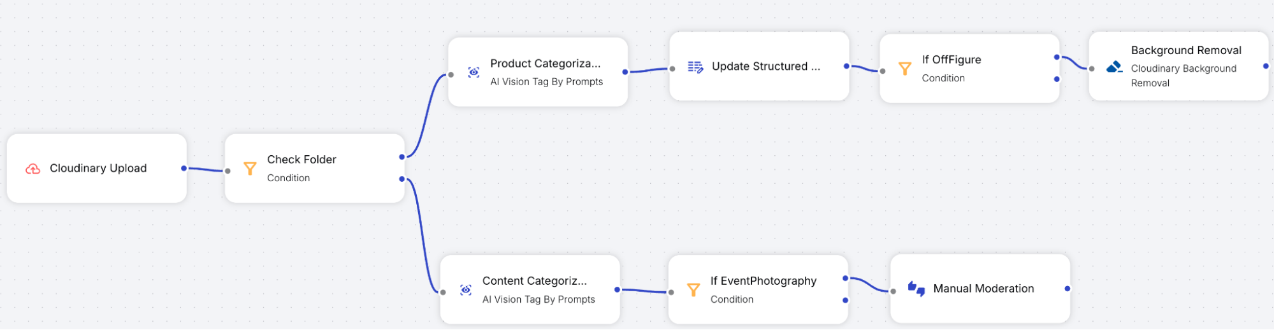This screenshot has width=1274, height=330.
Task: Select the Cloudinary Upload node label
Action: click(x=98, y=168)
